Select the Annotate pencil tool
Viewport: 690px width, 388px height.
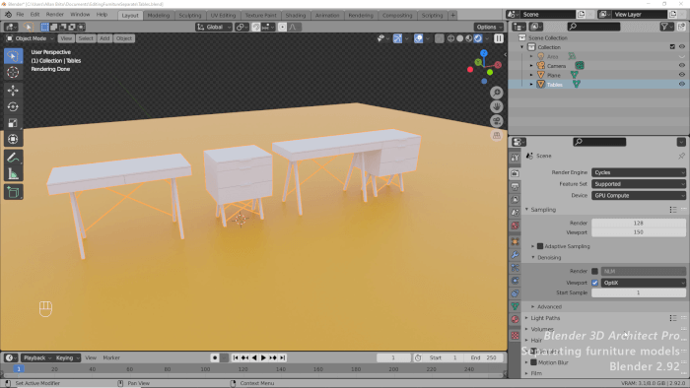pos(13,158)
